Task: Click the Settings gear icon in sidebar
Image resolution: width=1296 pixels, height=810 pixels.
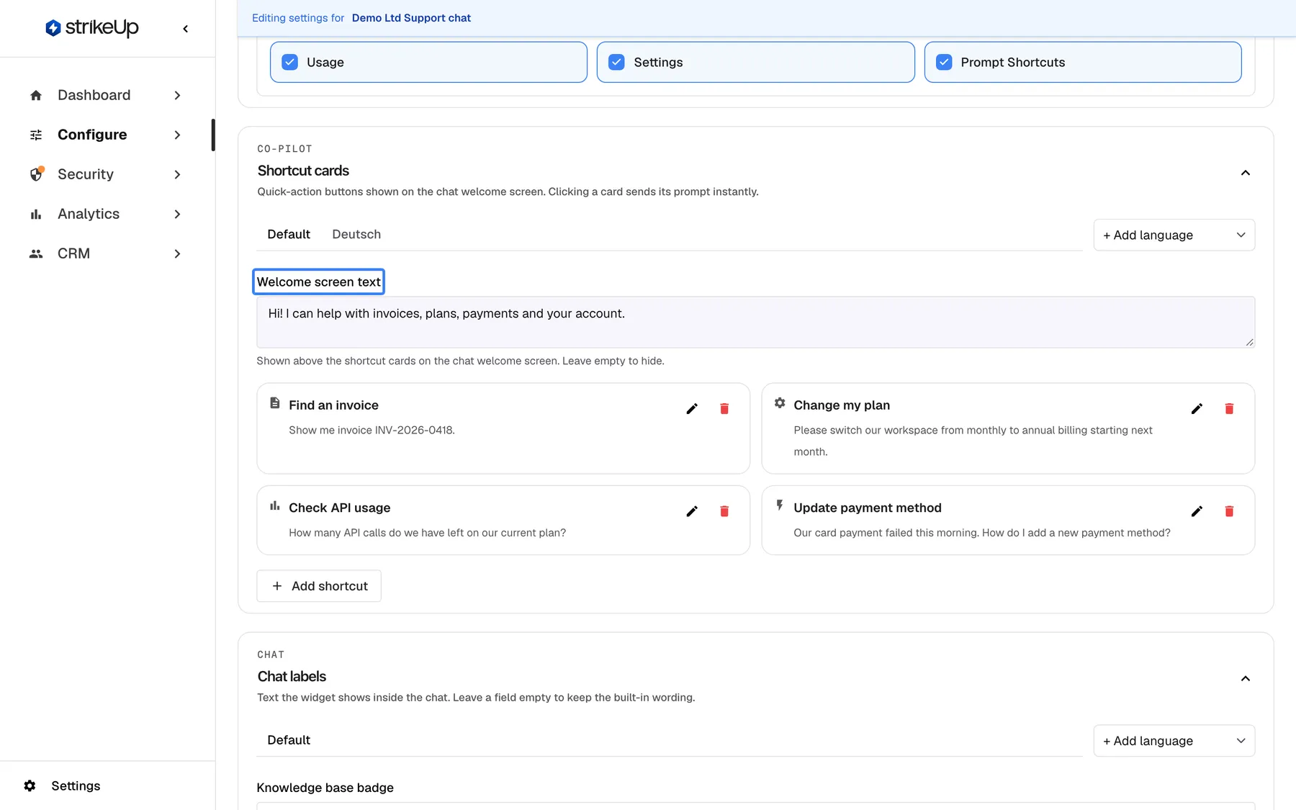Action: point(30,786)
